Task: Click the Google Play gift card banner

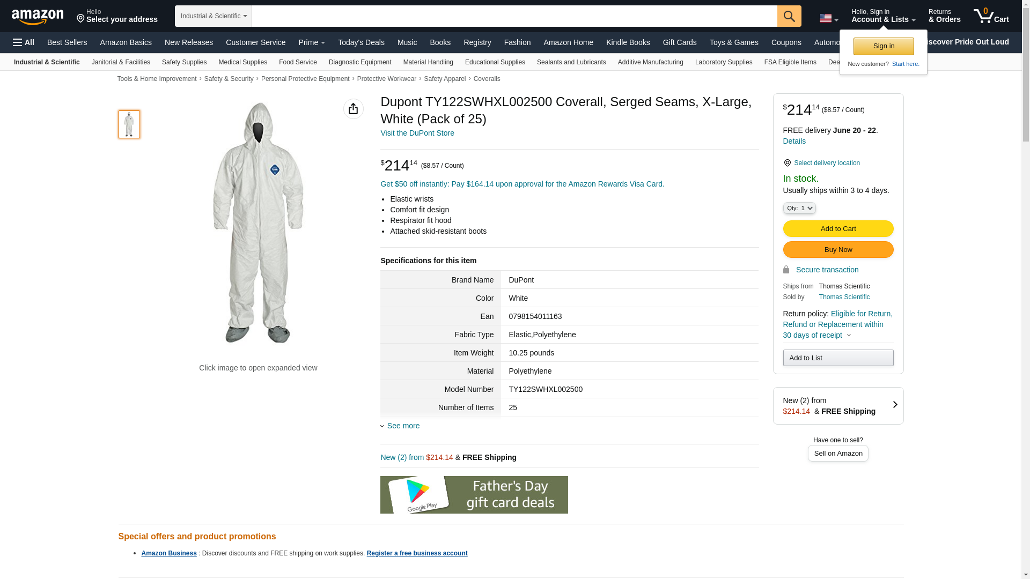Action: [474, 494]
